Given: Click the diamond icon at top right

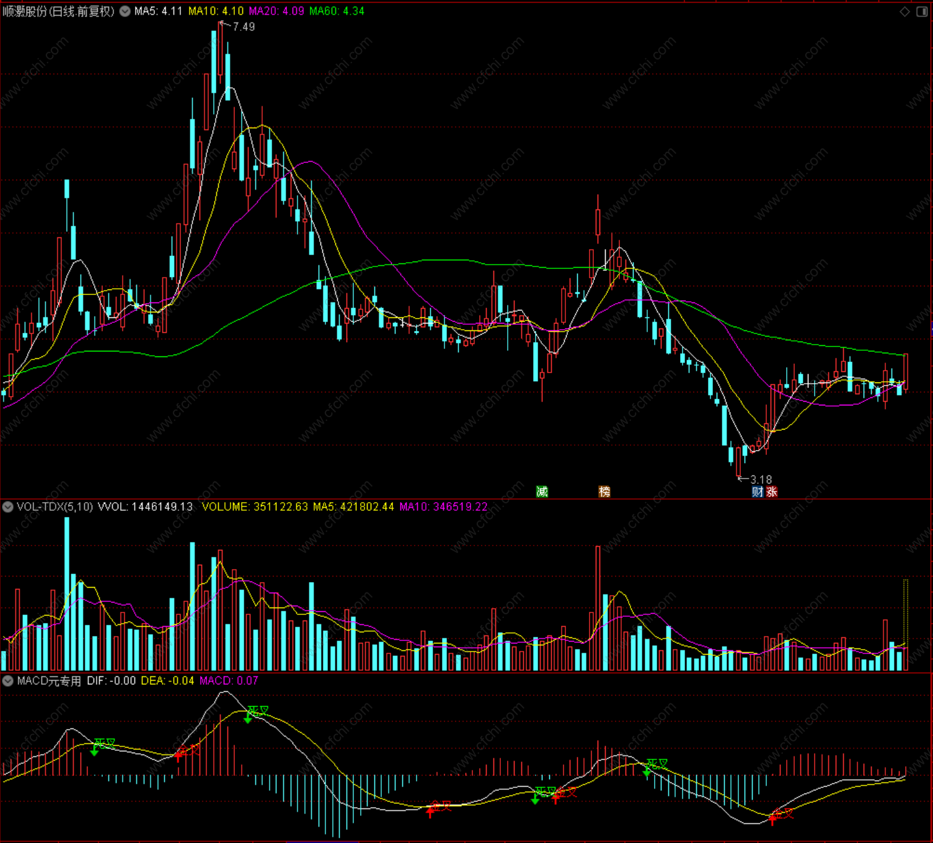Looking at the screenshot, I should [x=904, y=11].
